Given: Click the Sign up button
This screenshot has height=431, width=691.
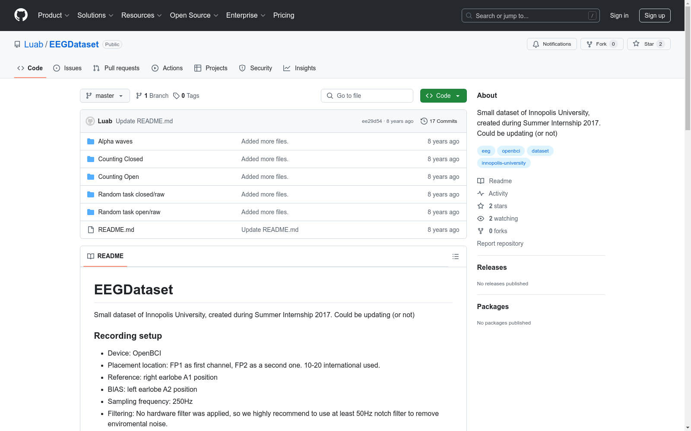Looking at the screenshot, I should coord(655,16).
